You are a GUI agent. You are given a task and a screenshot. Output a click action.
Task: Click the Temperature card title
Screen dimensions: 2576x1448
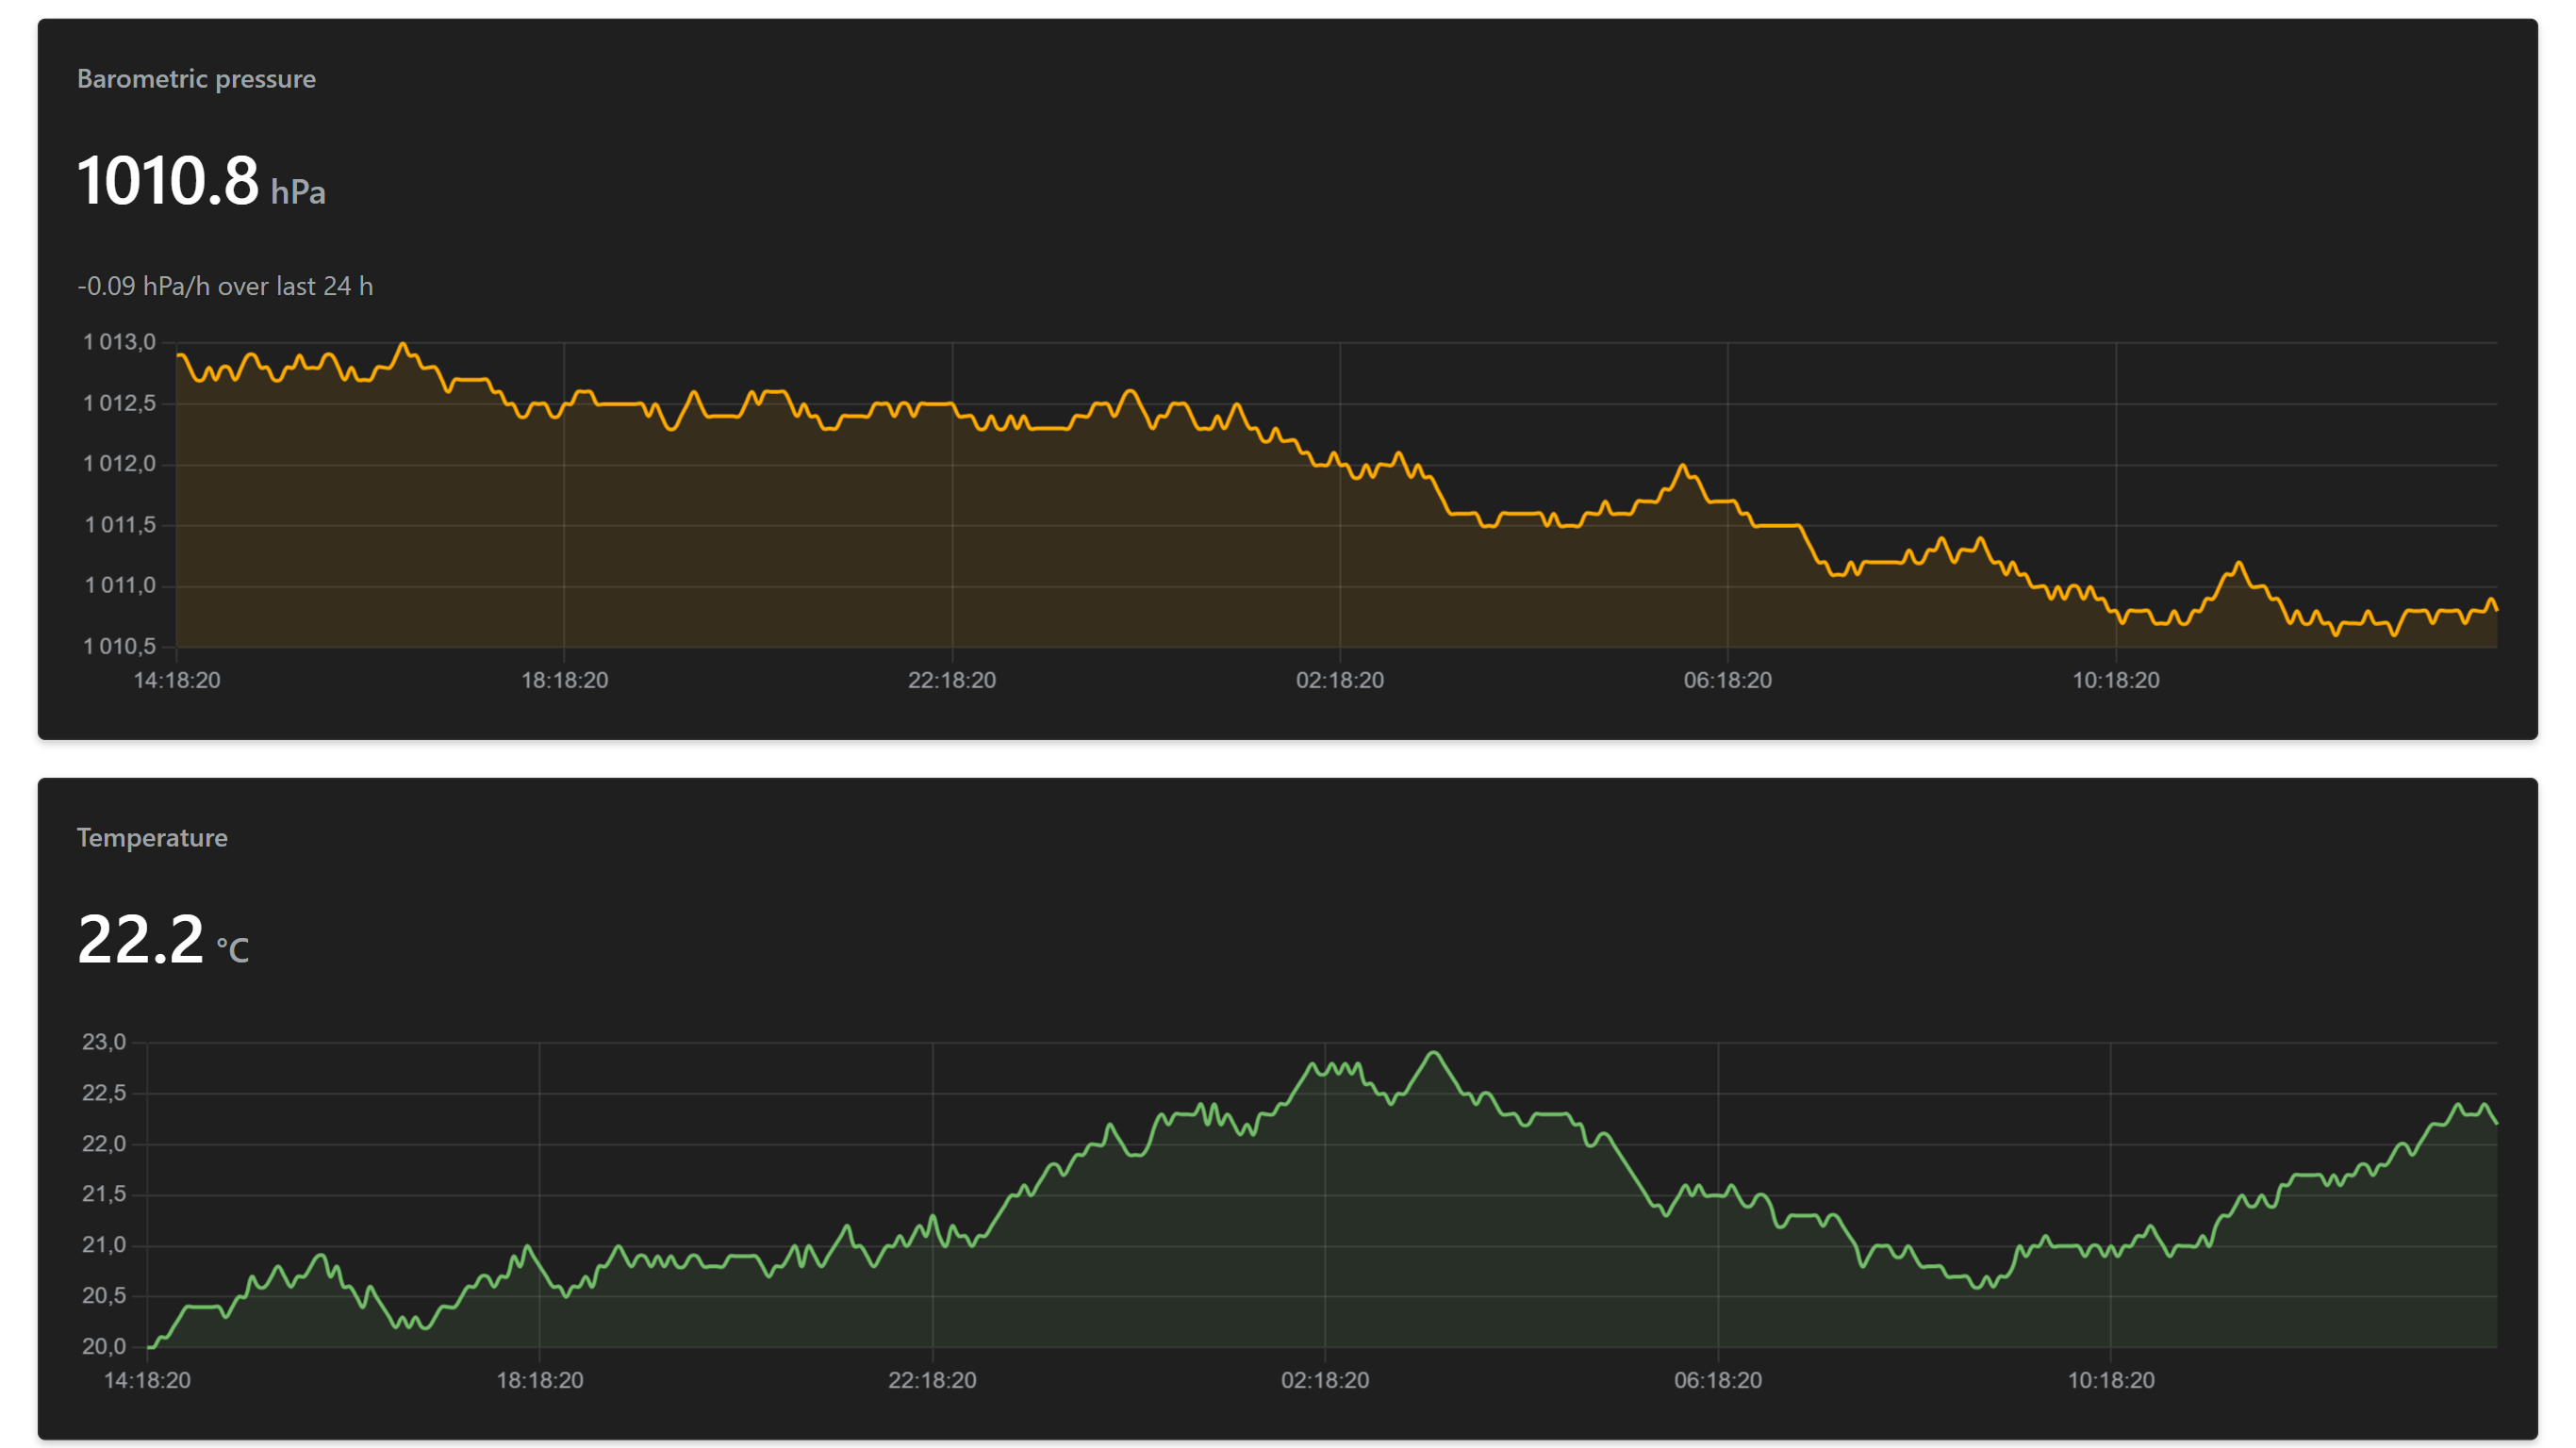[x=152, y=838]
